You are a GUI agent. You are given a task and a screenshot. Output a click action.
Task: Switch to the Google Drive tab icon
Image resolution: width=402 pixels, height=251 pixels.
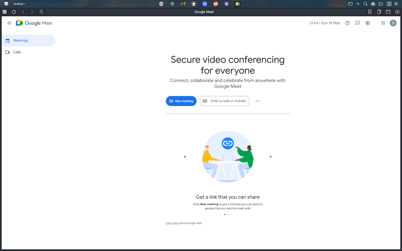(x=172, y=4)
